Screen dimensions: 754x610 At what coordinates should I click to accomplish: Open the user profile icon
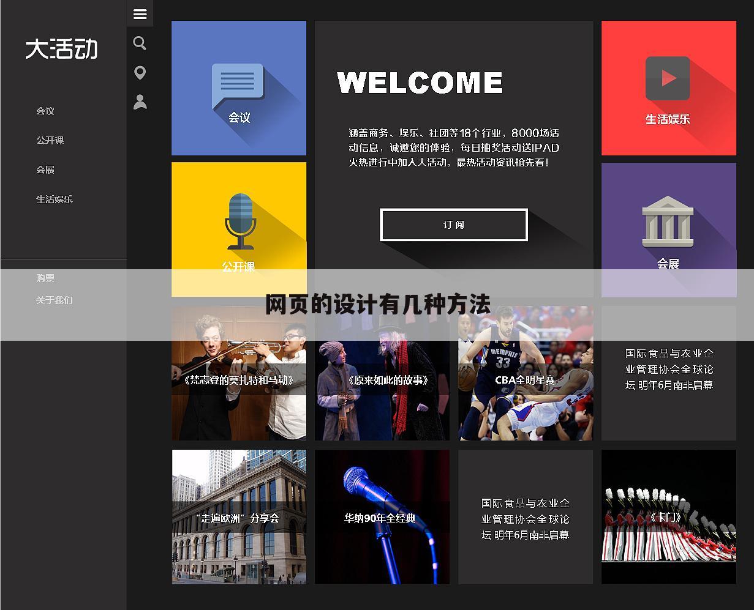click(140, 102)
